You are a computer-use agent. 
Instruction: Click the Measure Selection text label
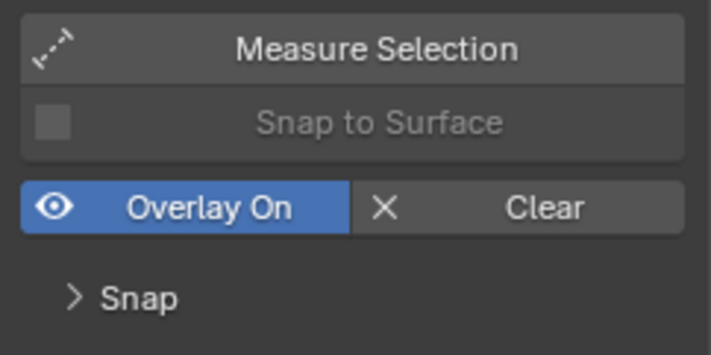(x=377, y=49)
